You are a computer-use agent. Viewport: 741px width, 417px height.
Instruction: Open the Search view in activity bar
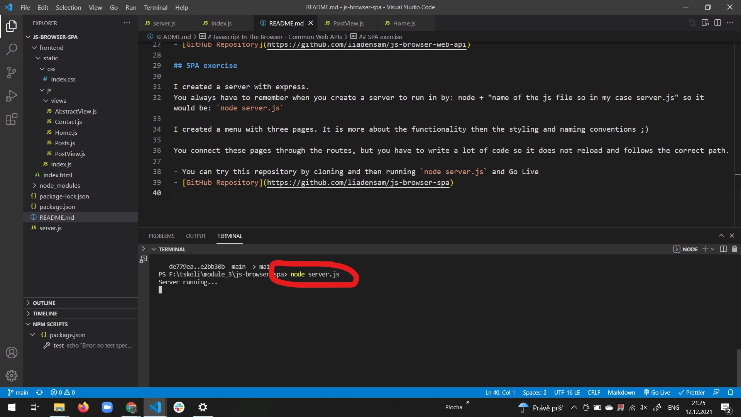(12, 49)
